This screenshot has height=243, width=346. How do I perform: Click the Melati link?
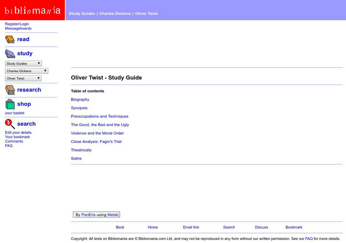click(x=113, y=215)
